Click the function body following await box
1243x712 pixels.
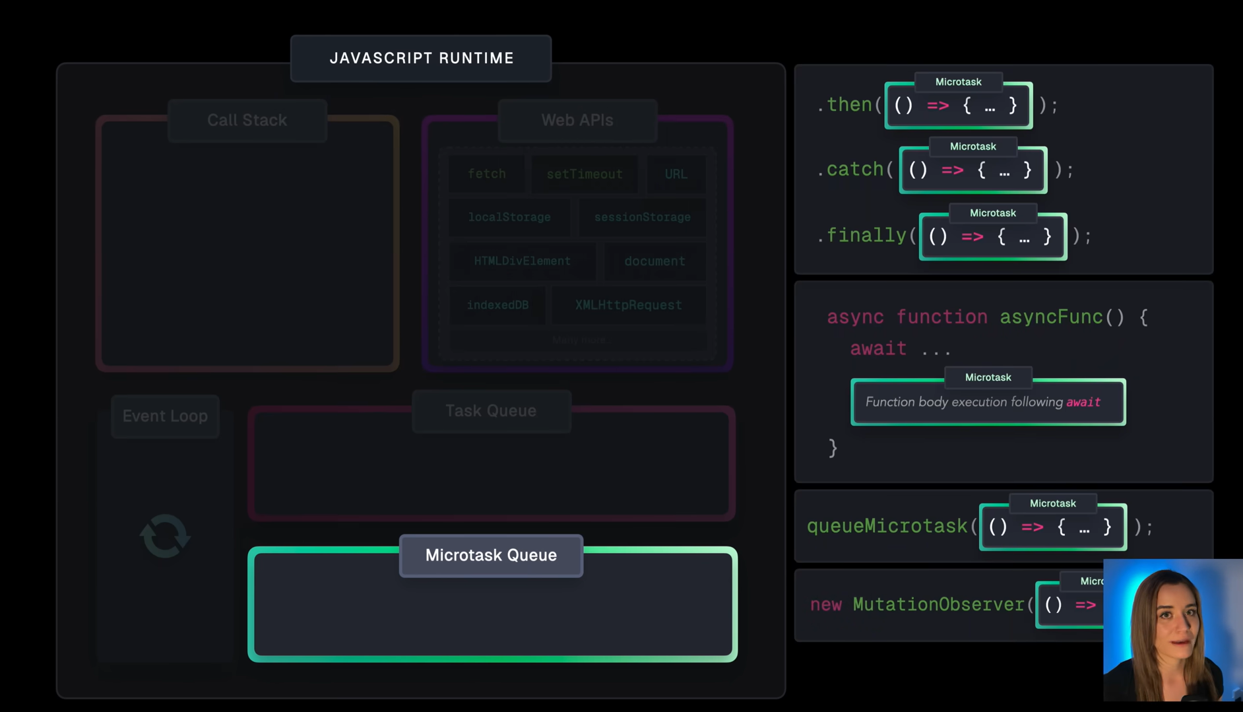coord(988,403)
